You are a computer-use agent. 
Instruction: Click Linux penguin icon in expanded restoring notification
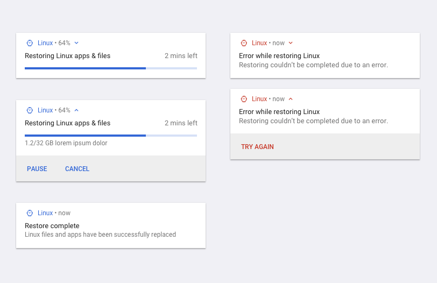[x=30, y=110]
